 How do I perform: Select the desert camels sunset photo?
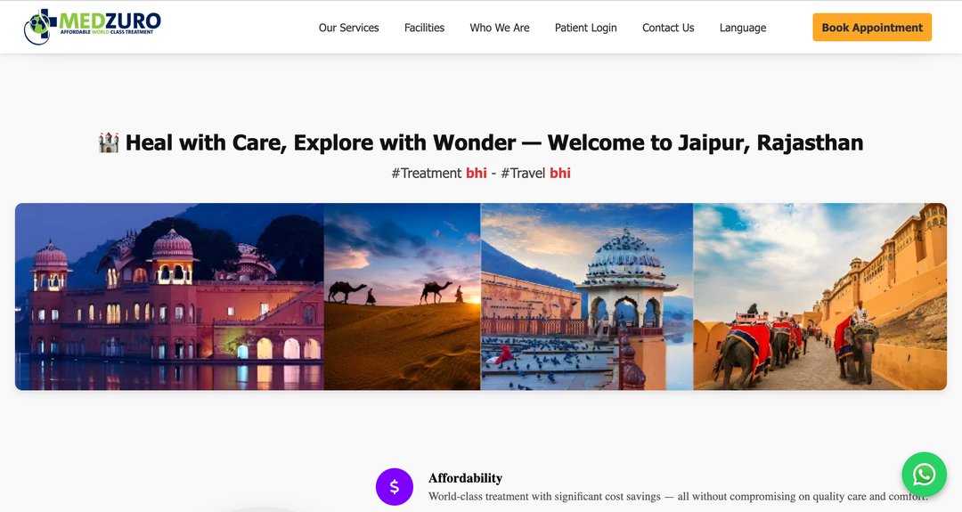[x=402, y=297]
